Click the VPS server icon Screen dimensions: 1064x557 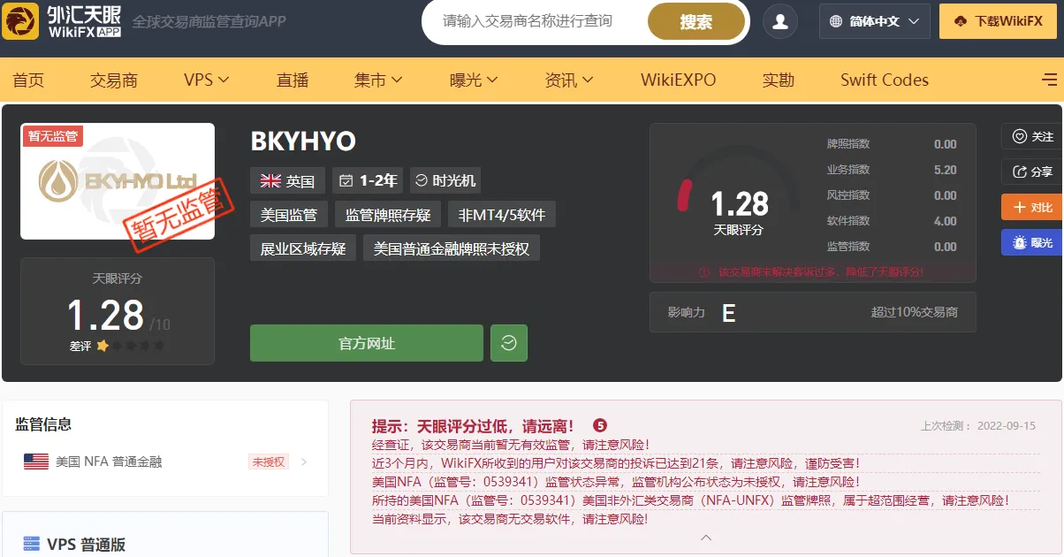coord(31,544)
